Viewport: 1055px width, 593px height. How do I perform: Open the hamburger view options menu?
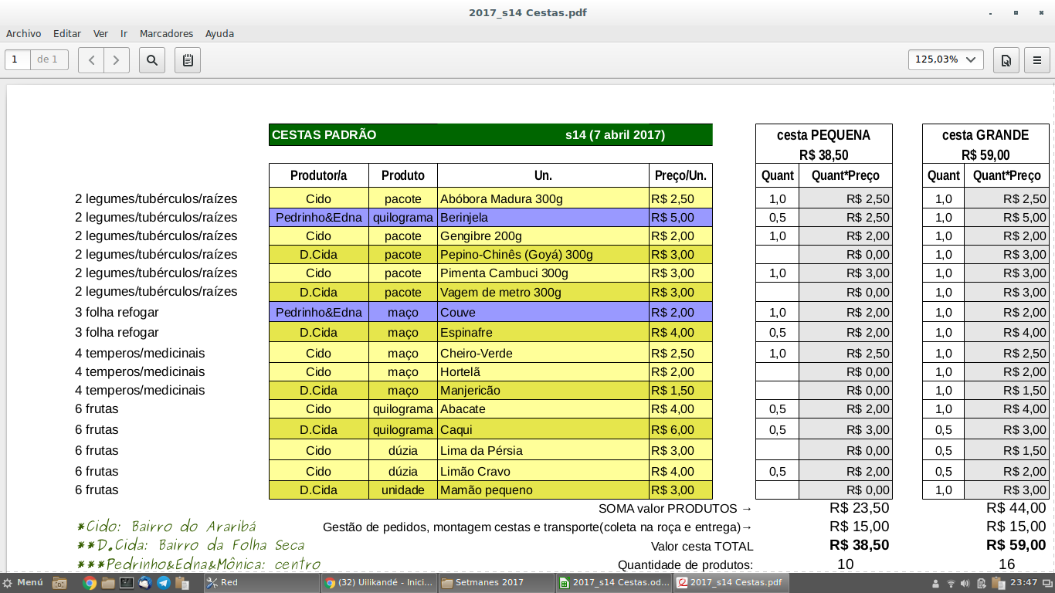click(1037, 59)
